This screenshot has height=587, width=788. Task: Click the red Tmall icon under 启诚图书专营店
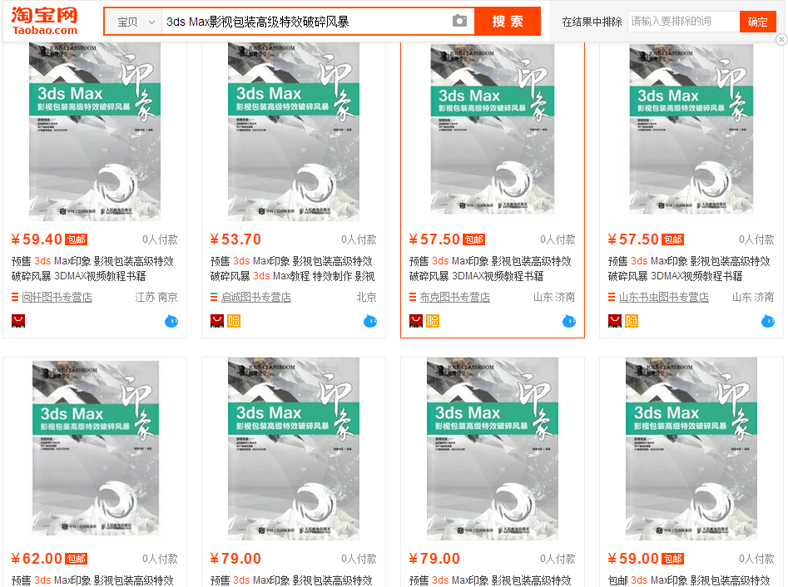pos(217,321)
